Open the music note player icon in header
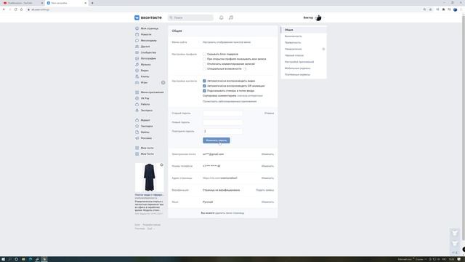The height and width of the screenshot is (262, 465). [231, 17]
